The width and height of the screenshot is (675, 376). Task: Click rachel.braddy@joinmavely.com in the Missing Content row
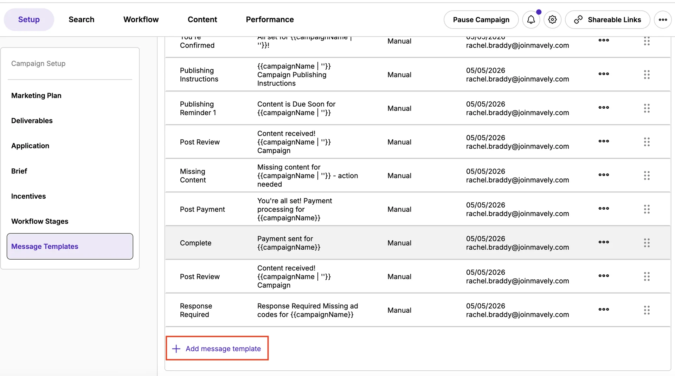click(x=517, y=180)
